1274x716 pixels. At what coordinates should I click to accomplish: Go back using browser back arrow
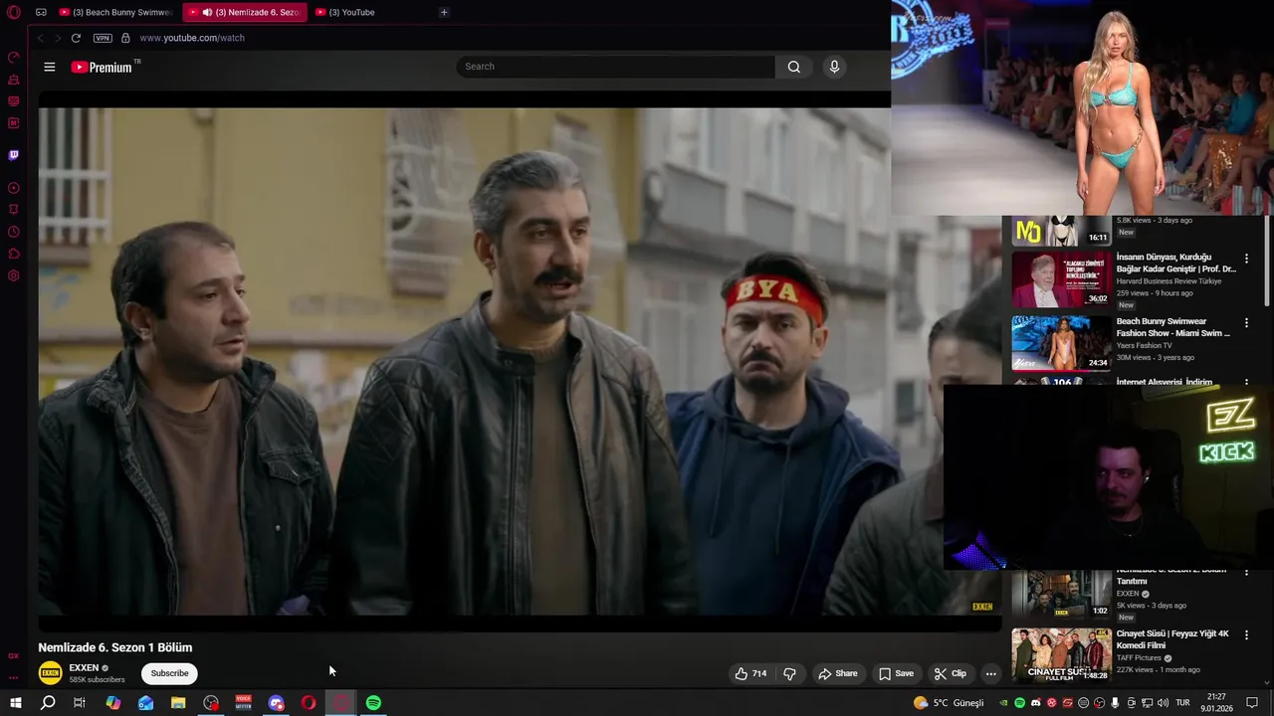[40, 38]
